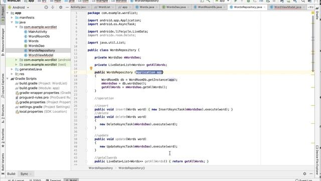Screen dimensions: 321x181
Task: Open Structure side tab
Action: tap(3, 114)
